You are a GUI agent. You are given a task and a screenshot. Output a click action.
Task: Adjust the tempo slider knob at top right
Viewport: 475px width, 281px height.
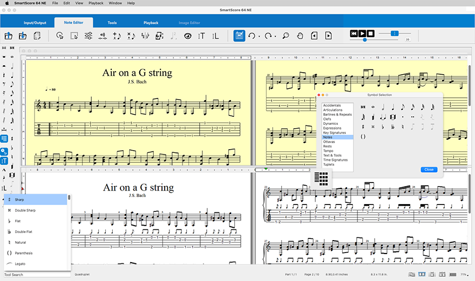[x=395, y=33]
